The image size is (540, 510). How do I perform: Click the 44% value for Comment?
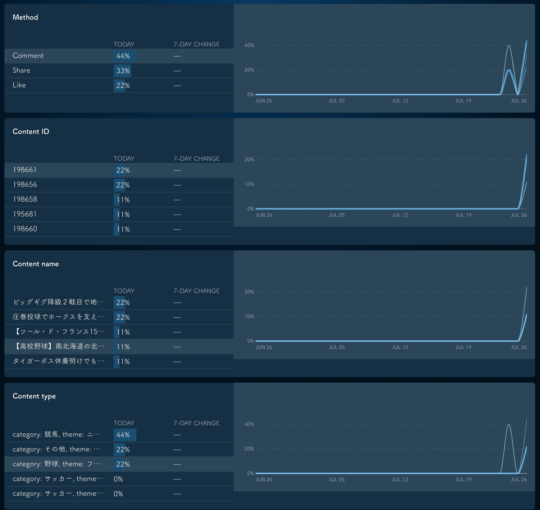point(123,56)
